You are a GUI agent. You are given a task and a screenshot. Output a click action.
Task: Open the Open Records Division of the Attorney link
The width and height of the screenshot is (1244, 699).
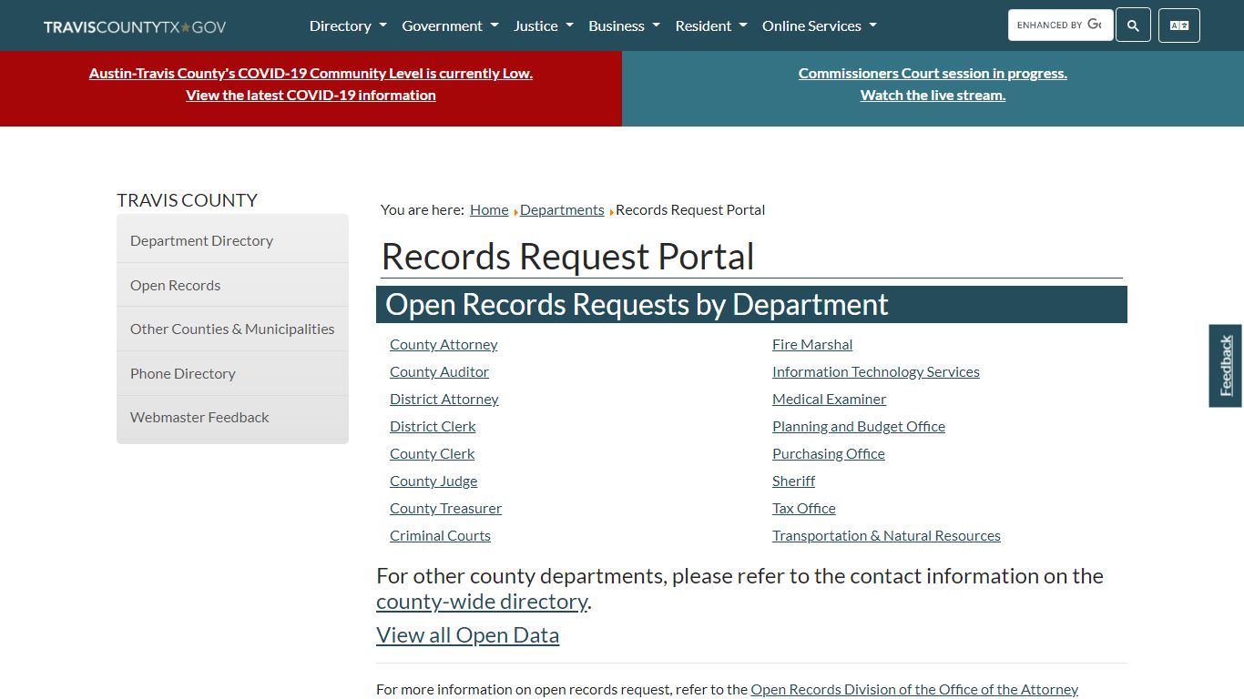click(914, 690)
